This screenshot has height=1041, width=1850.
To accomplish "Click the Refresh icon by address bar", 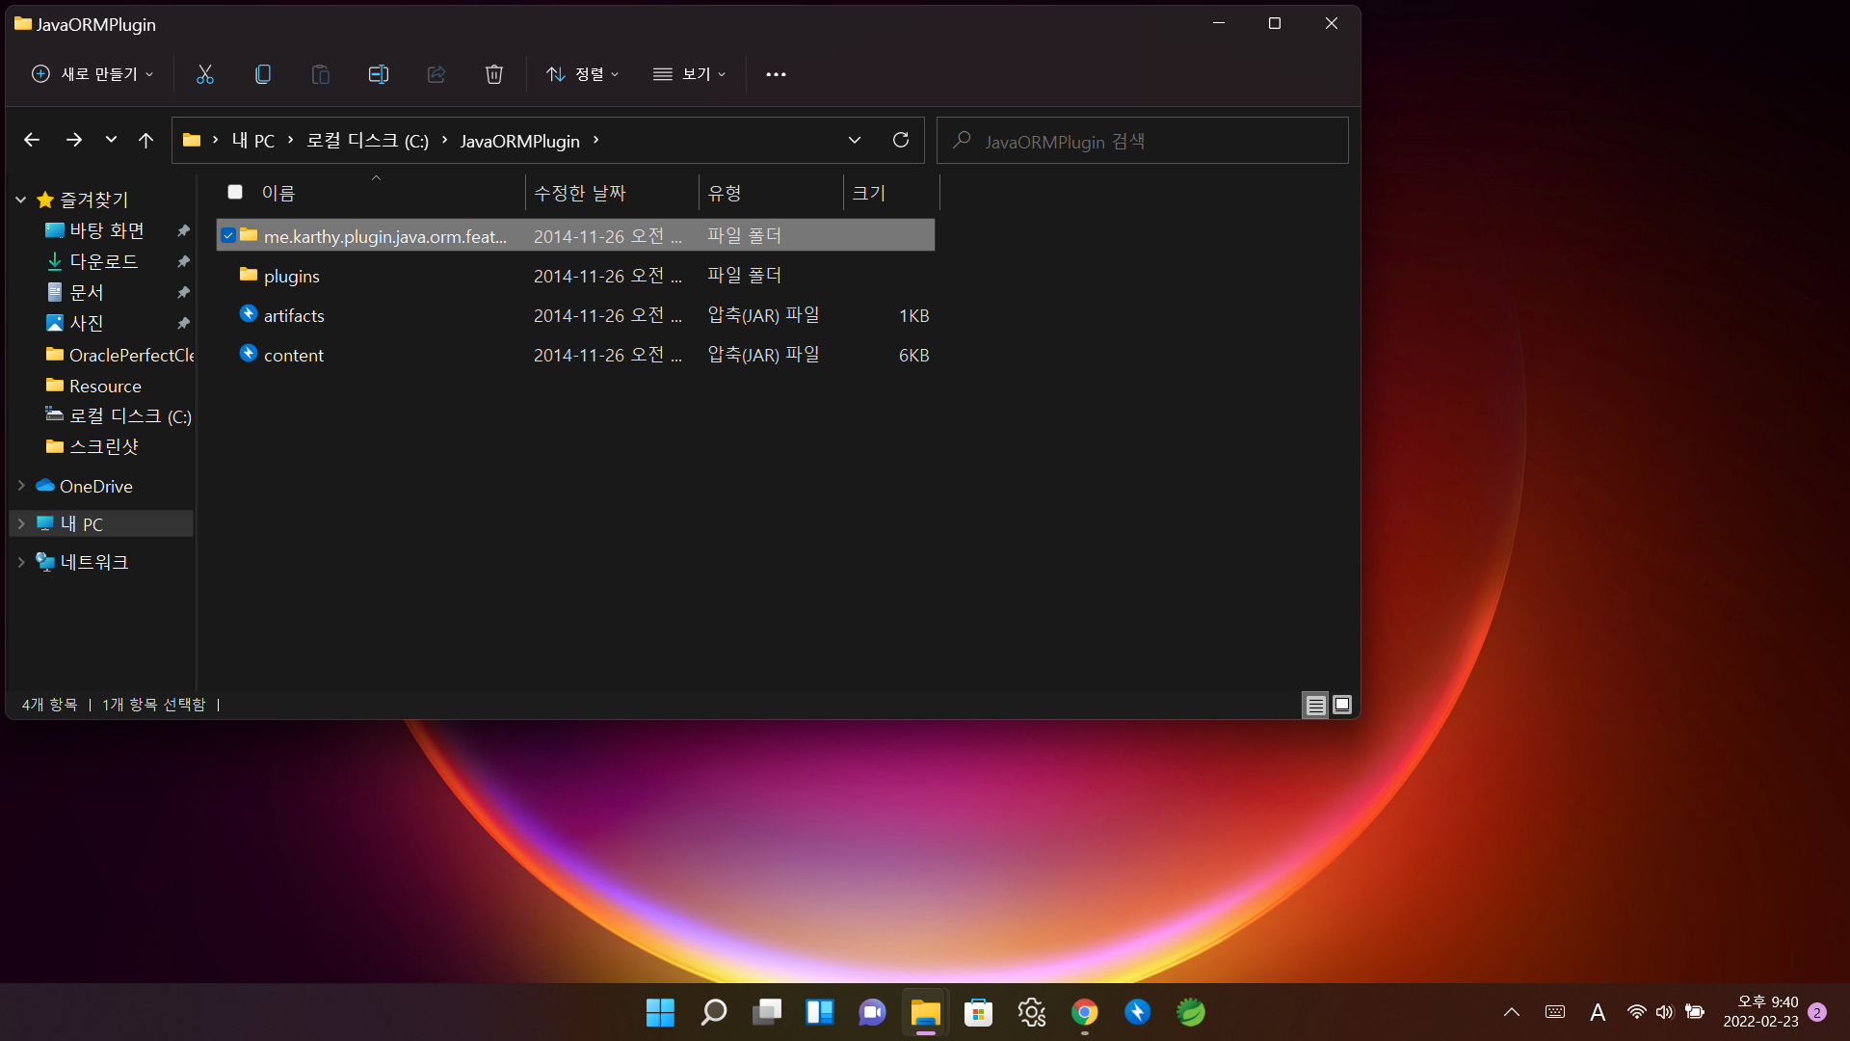I will coord(900,140).
